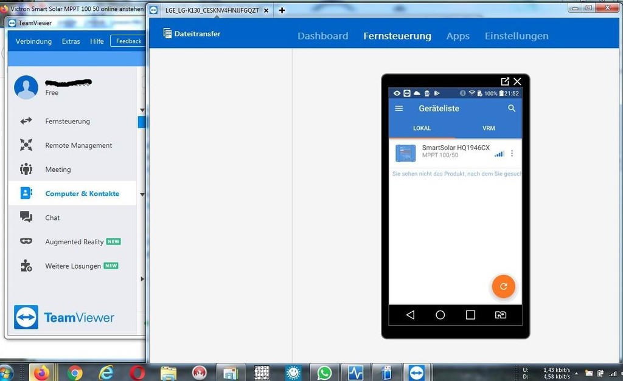The image size is (623, 381).
Task: Show hidden system tray icons arrow
Action: (576, 374)
